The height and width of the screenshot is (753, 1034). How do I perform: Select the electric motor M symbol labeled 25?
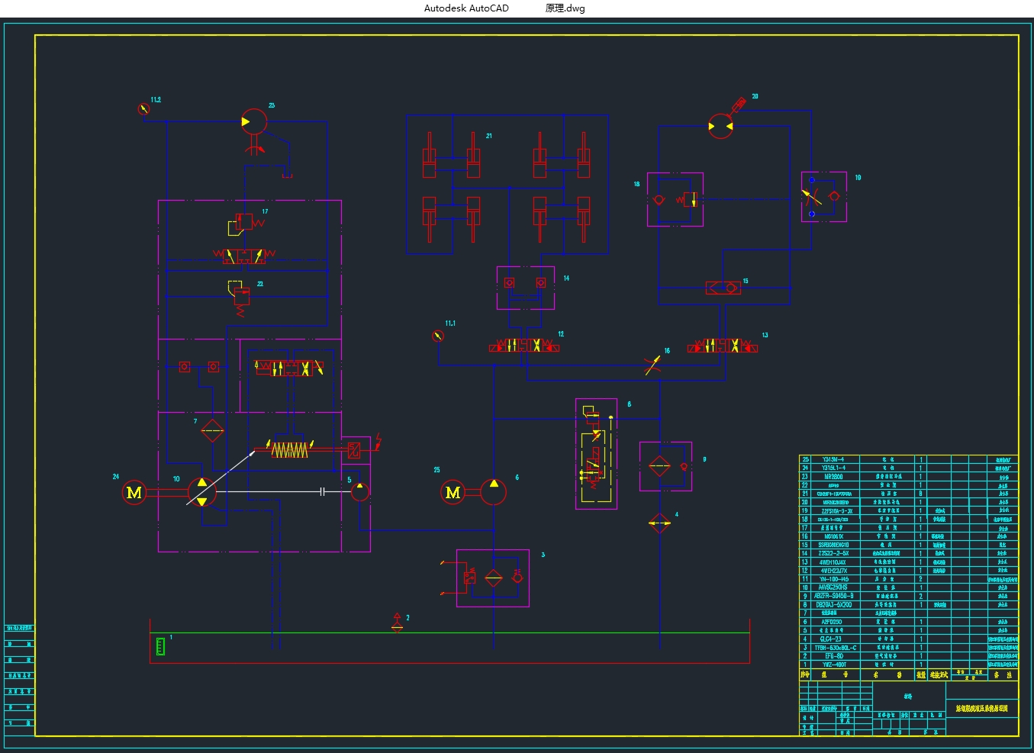453,493
